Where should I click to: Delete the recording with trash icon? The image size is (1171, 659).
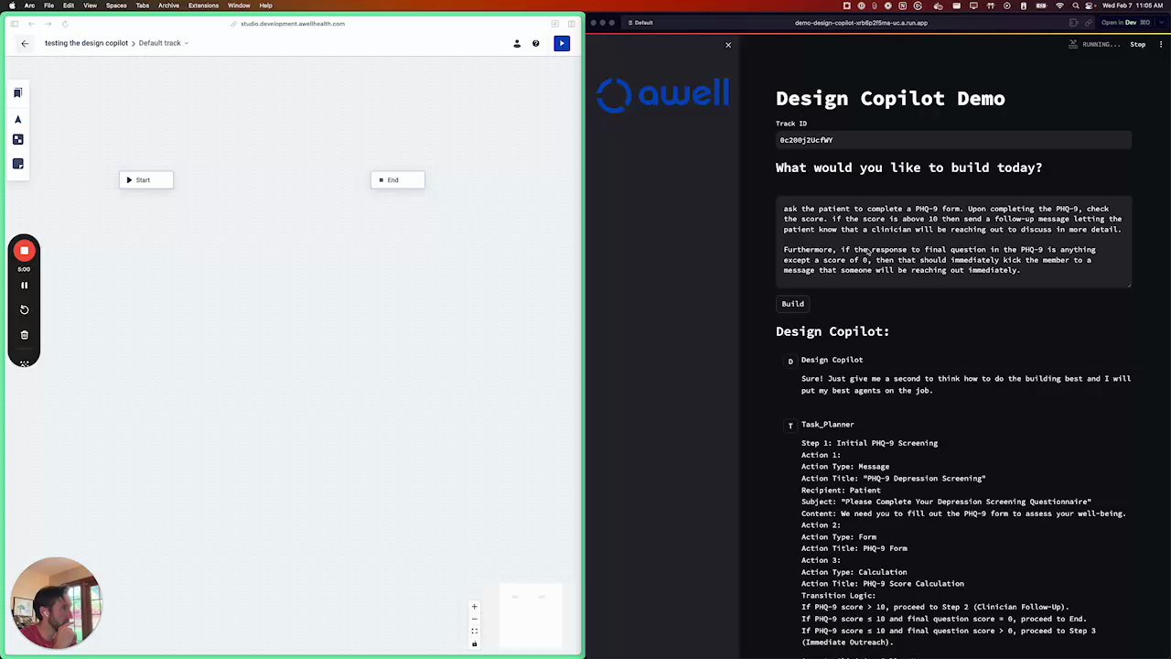click(25, 335)
